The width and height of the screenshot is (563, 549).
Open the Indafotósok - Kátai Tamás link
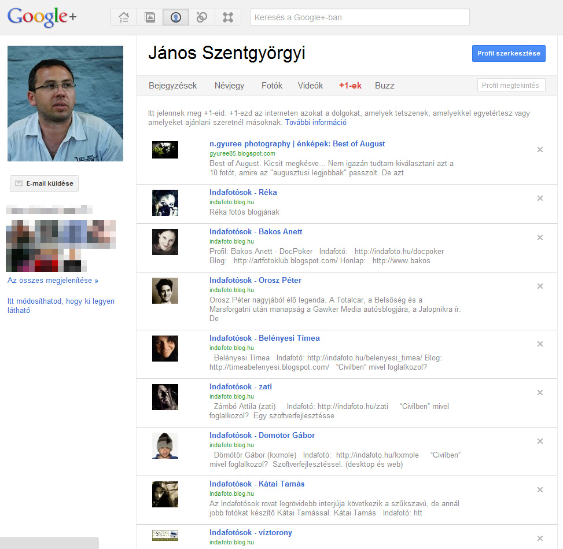coord(257,484)
